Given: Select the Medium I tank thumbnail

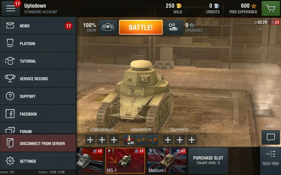Looking at the screenshot, I should click(x=167, y=161).
